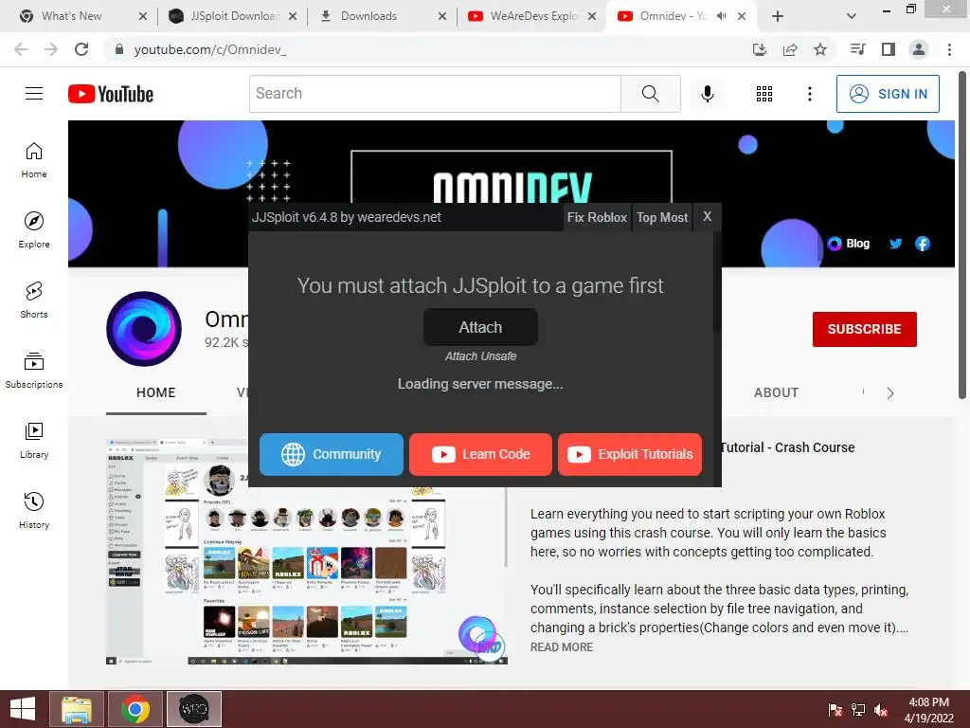The height and width of the screenshot is (728, 970).
Task: Click the Chrome back arrow
Action: (21, 49)
